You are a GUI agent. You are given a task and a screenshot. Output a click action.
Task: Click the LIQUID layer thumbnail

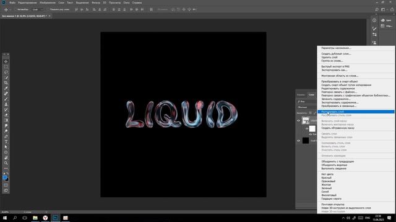point(306,120)
